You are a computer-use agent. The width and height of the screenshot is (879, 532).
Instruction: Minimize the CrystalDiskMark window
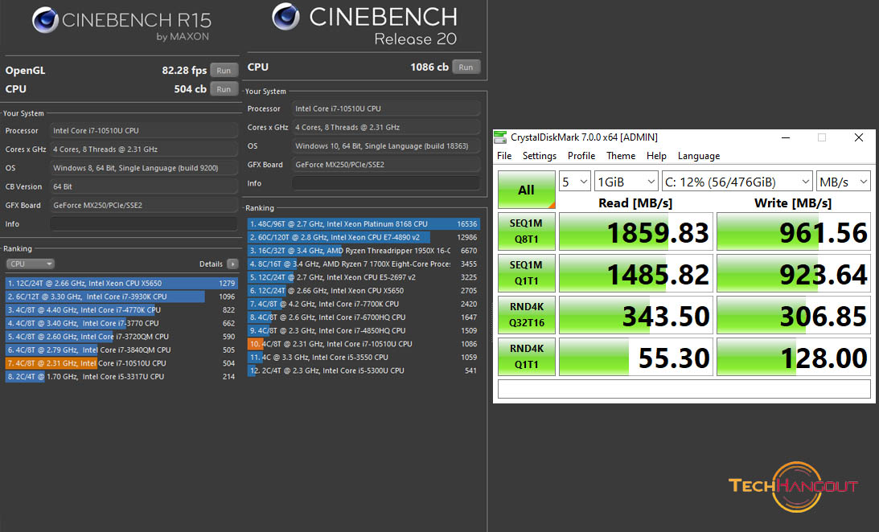click(786, 137)
